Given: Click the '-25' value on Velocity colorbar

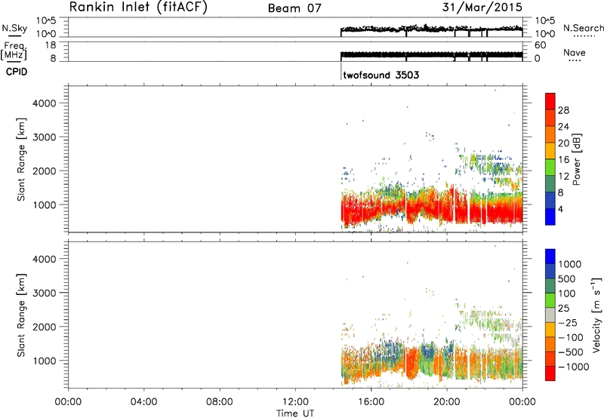Looking at the screenshot, I should [x=568, y=322].
